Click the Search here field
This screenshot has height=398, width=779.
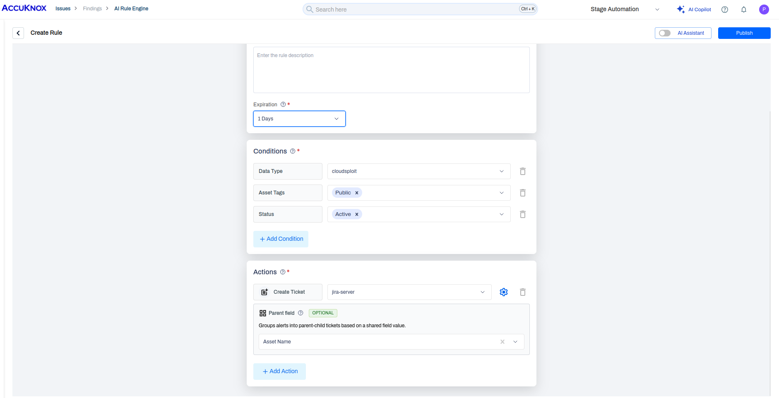point(420,9)
